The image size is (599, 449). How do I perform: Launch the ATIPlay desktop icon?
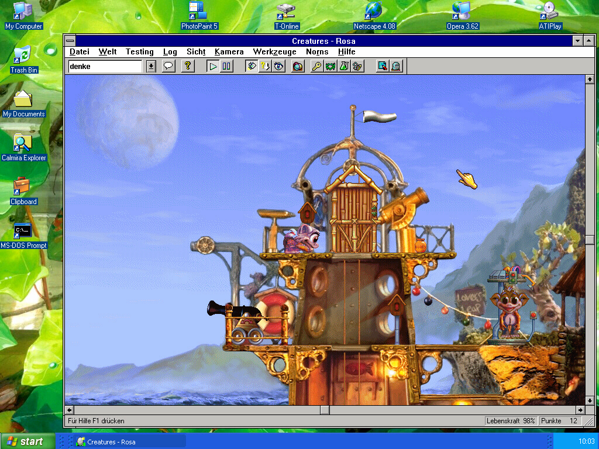pos(550,16)
